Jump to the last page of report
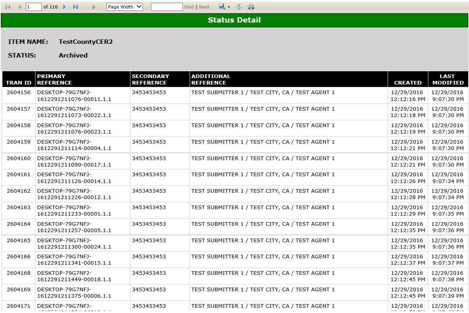This screenshot has height=313, width=469. (75, 7)
